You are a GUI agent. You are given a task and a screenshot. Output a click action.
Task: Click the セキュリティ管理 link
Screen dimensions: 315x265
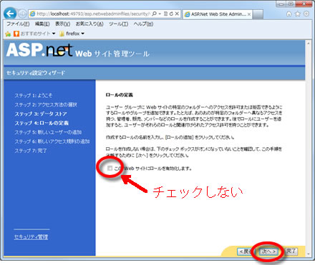[31, 237]
